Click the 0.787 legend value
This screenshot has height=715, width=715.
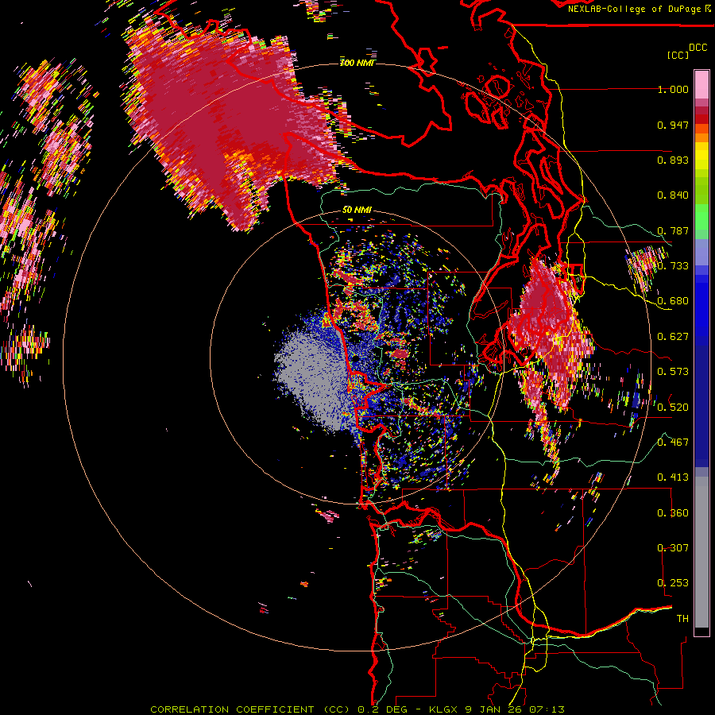tap(673, 230)
